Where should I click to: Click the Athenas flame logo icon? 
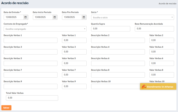point(144,87)
